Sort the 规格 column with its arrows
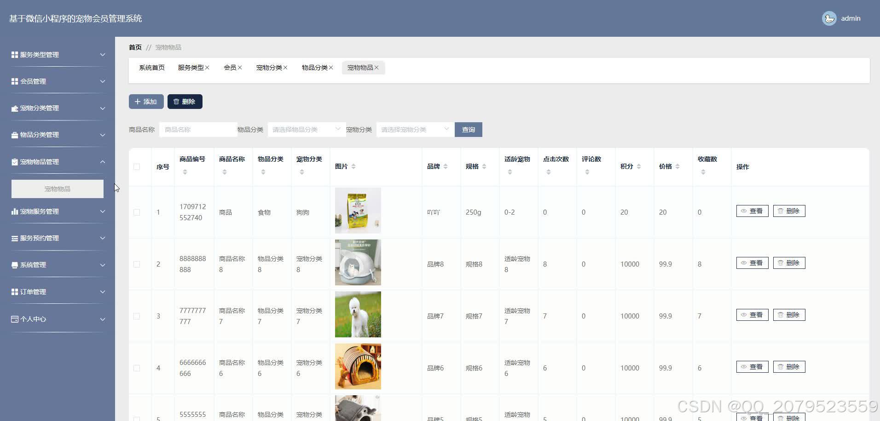Image resolution: width=880 pixels, height=421 pixels. point(484,166)
